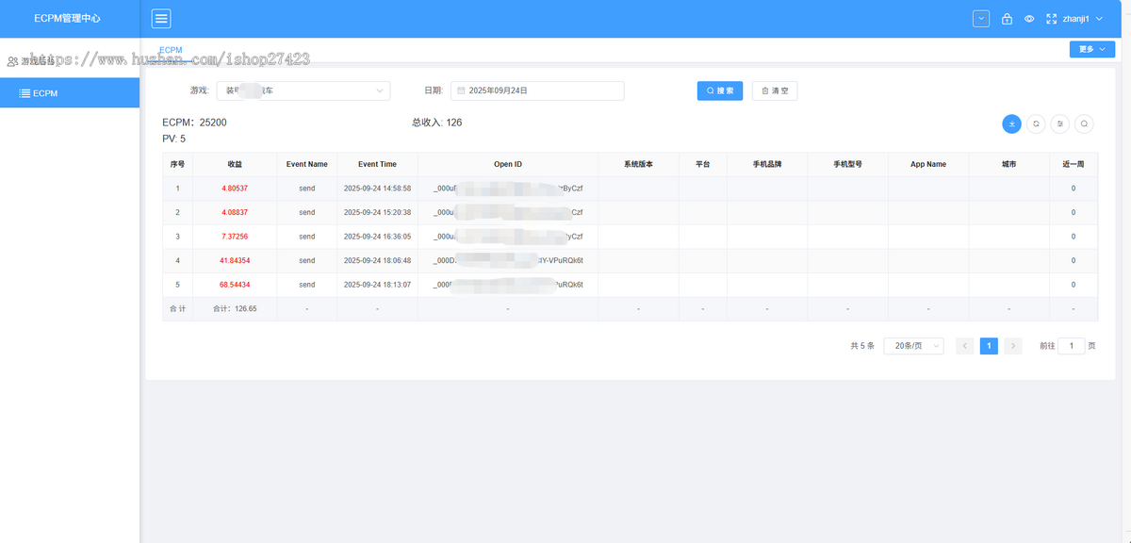Click the 合计: 126.65 total cell
Screen dimensions: 1131x543
click(235, 309)
